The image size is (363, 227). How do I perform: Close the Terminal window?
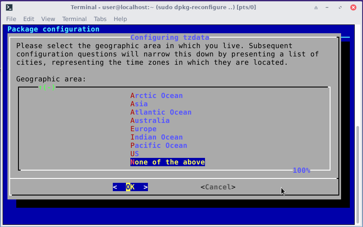click(x=353, y=7)
